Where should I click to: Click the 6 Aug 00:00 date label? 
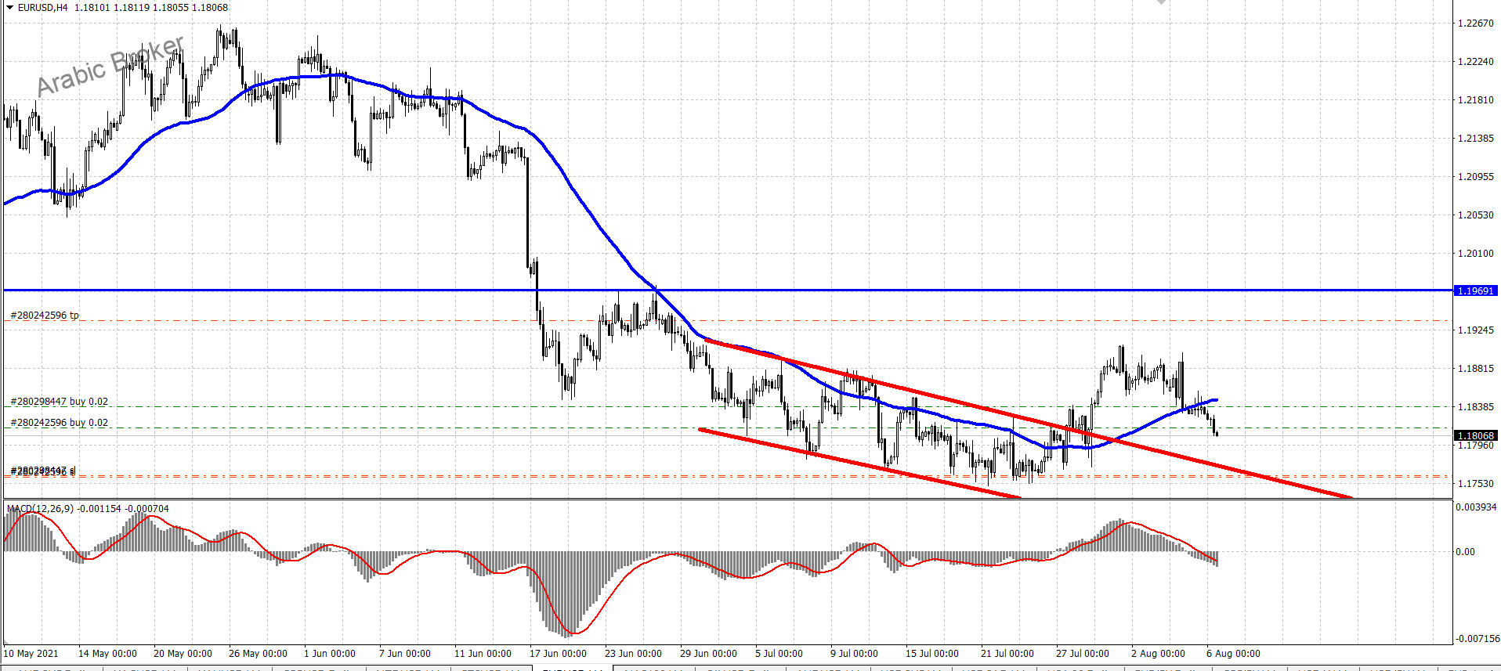click(x=1233, y=654)
